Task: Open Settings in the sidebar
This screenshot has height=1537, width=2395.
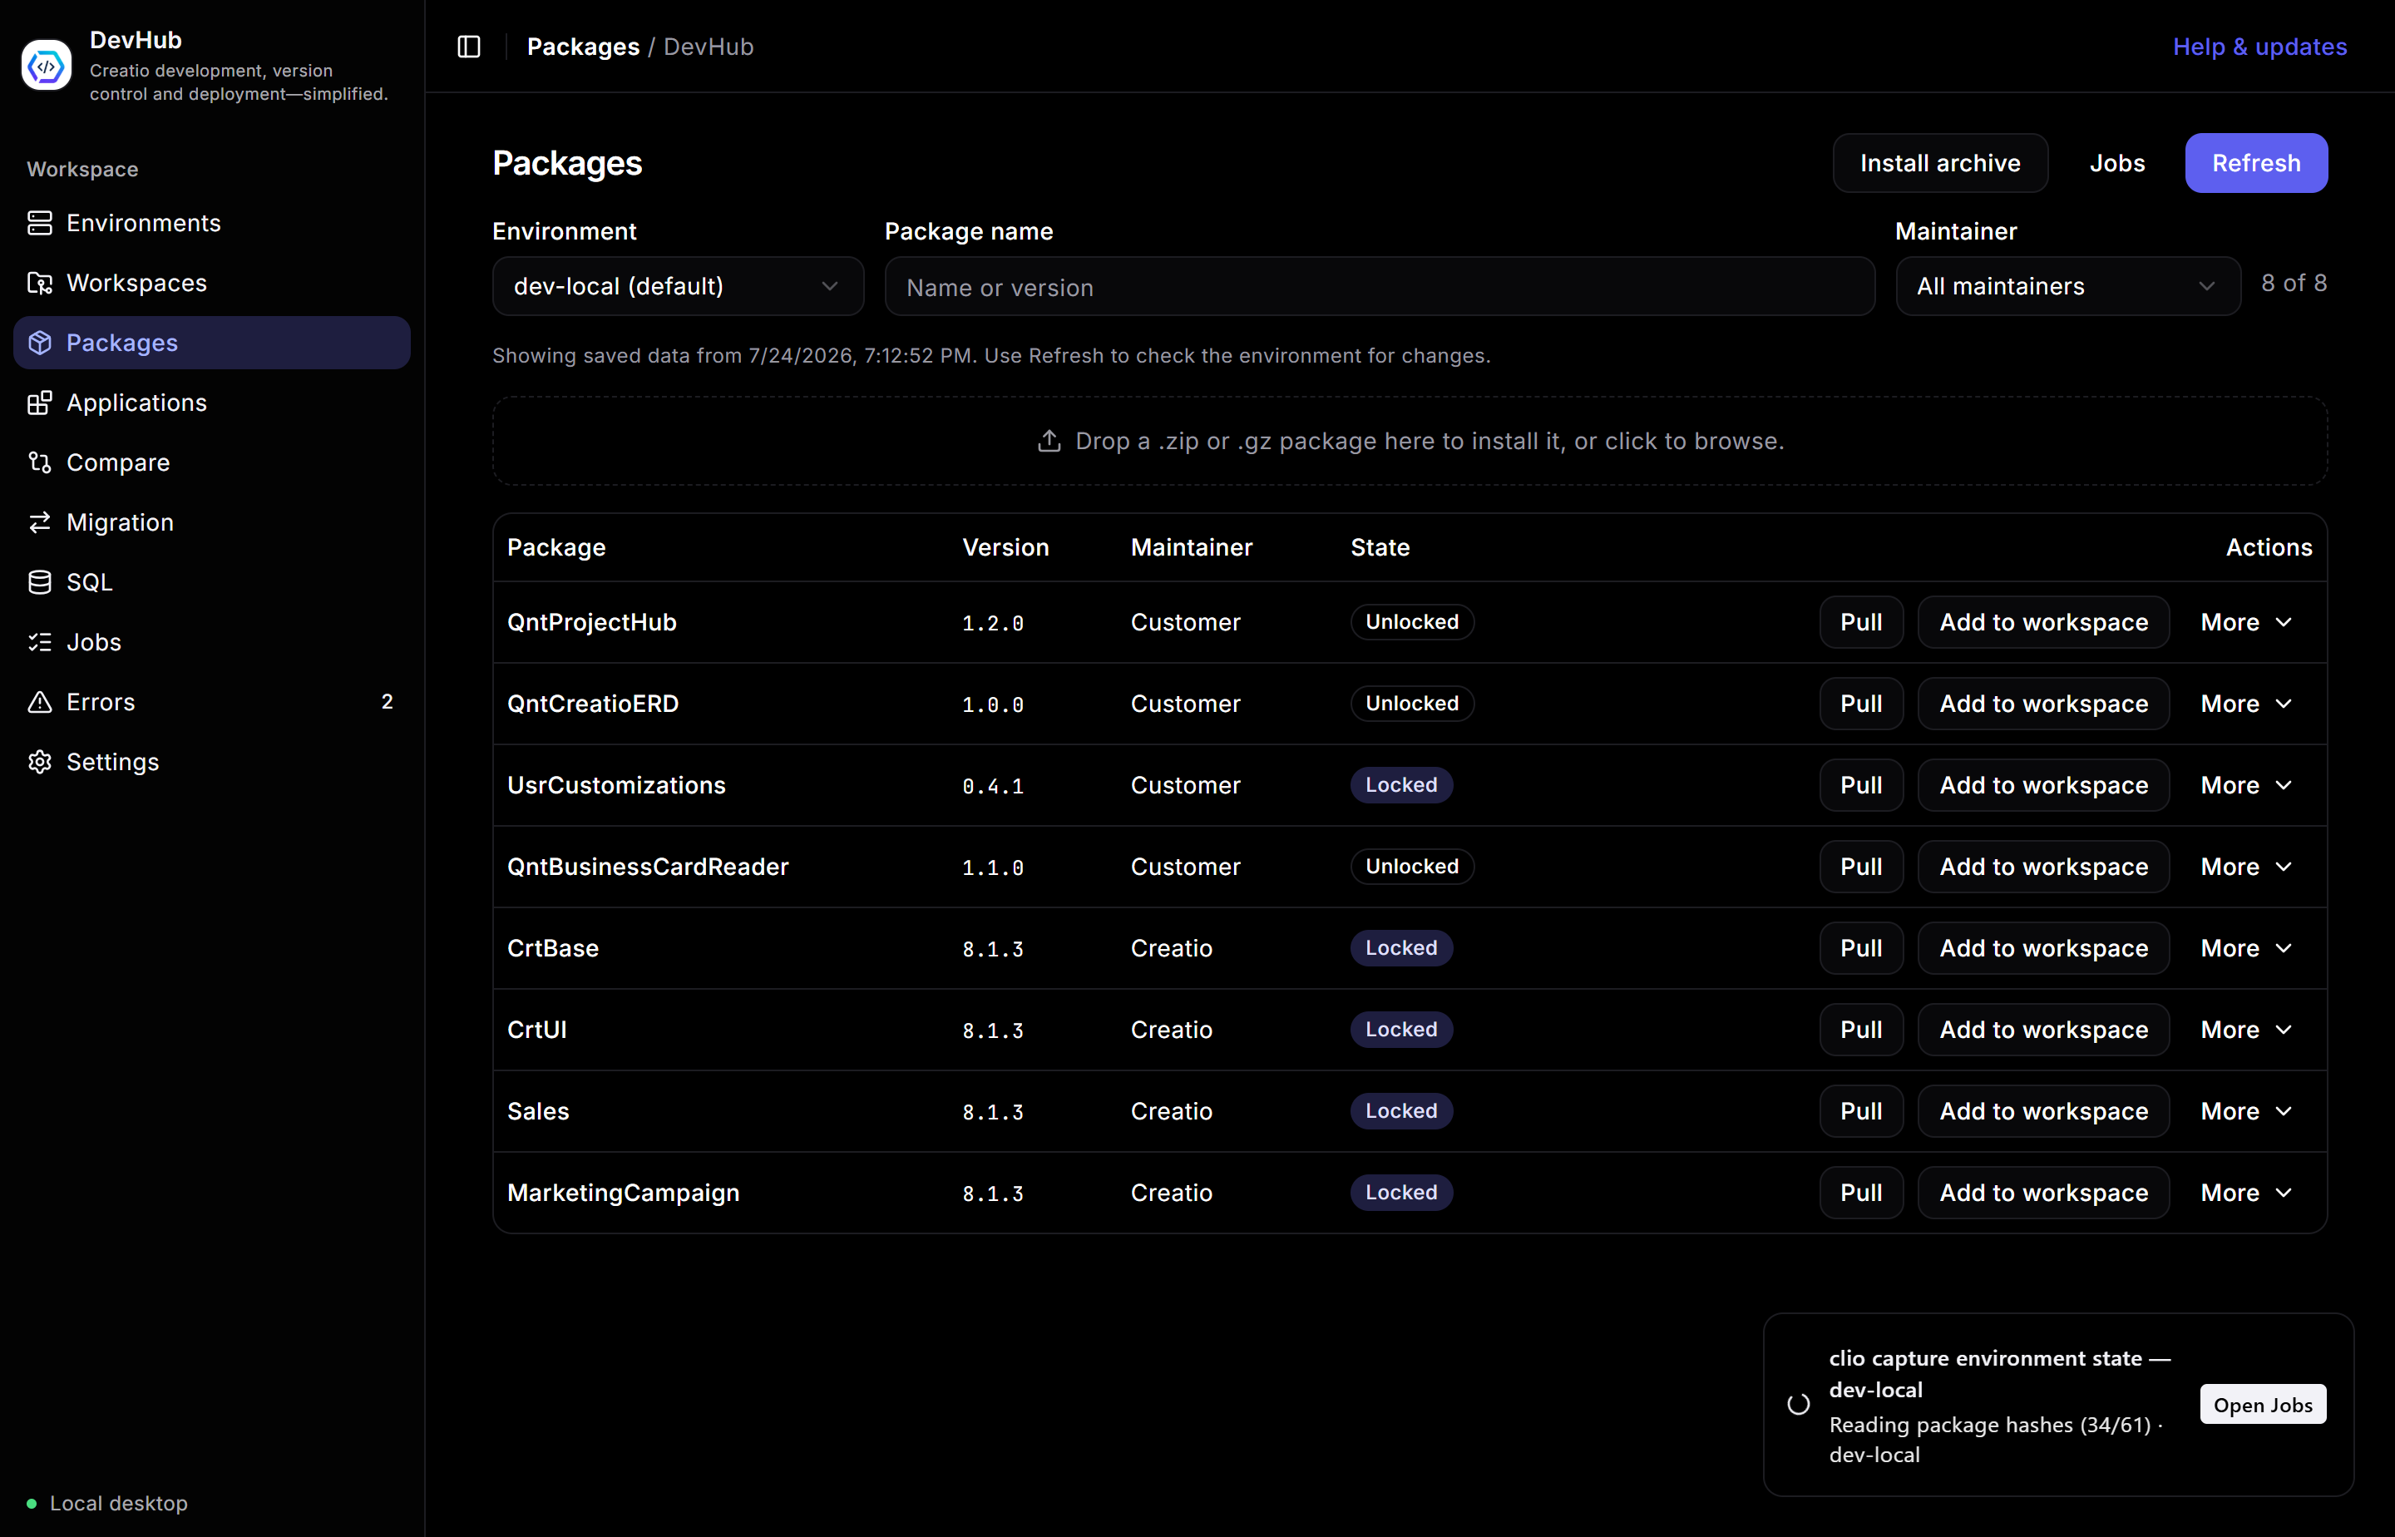Action: tap(211, 762)
